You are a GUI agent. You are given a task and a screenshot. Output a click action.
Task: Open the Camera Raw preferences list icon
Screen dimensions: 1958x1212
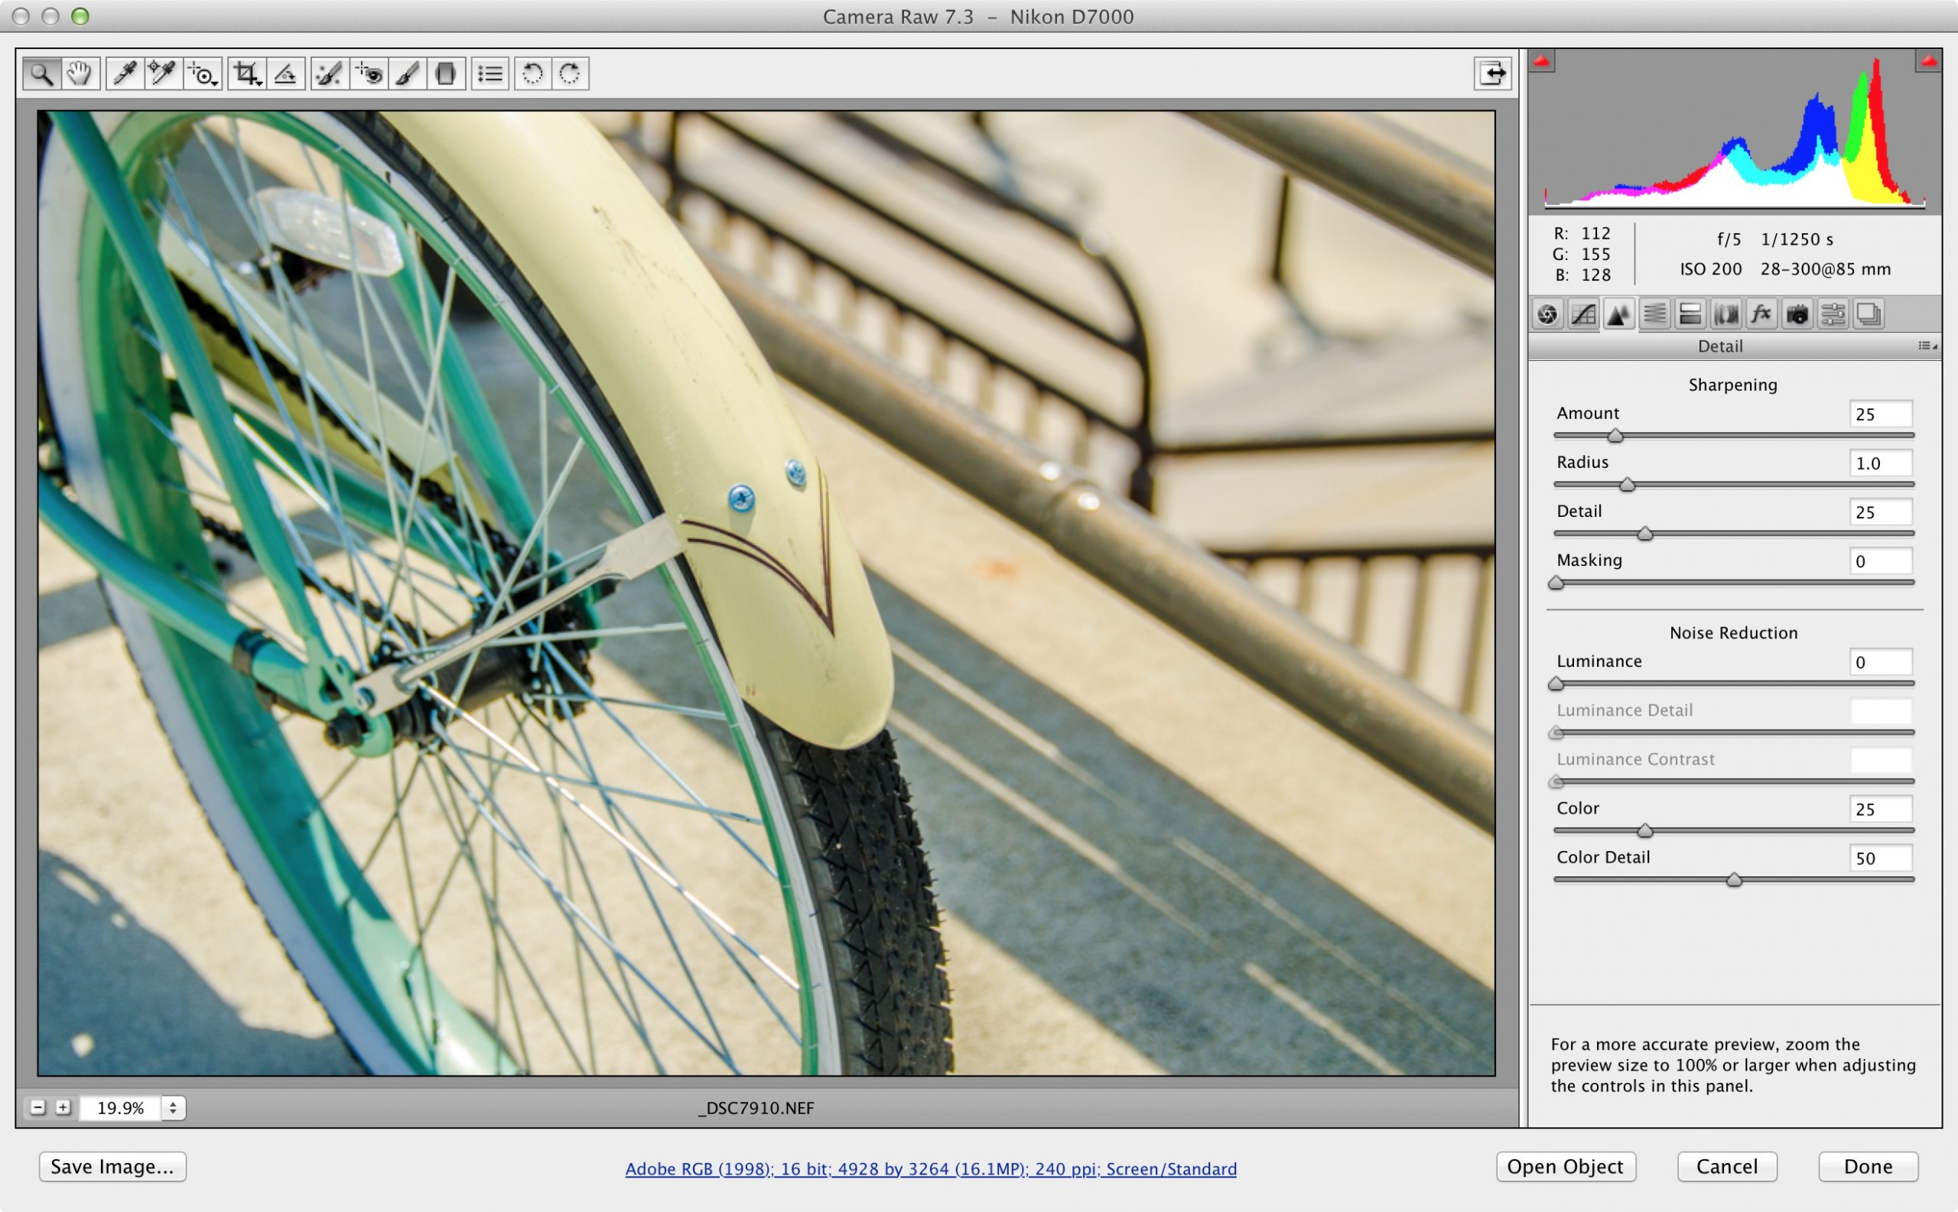click(x=490, y=73)
